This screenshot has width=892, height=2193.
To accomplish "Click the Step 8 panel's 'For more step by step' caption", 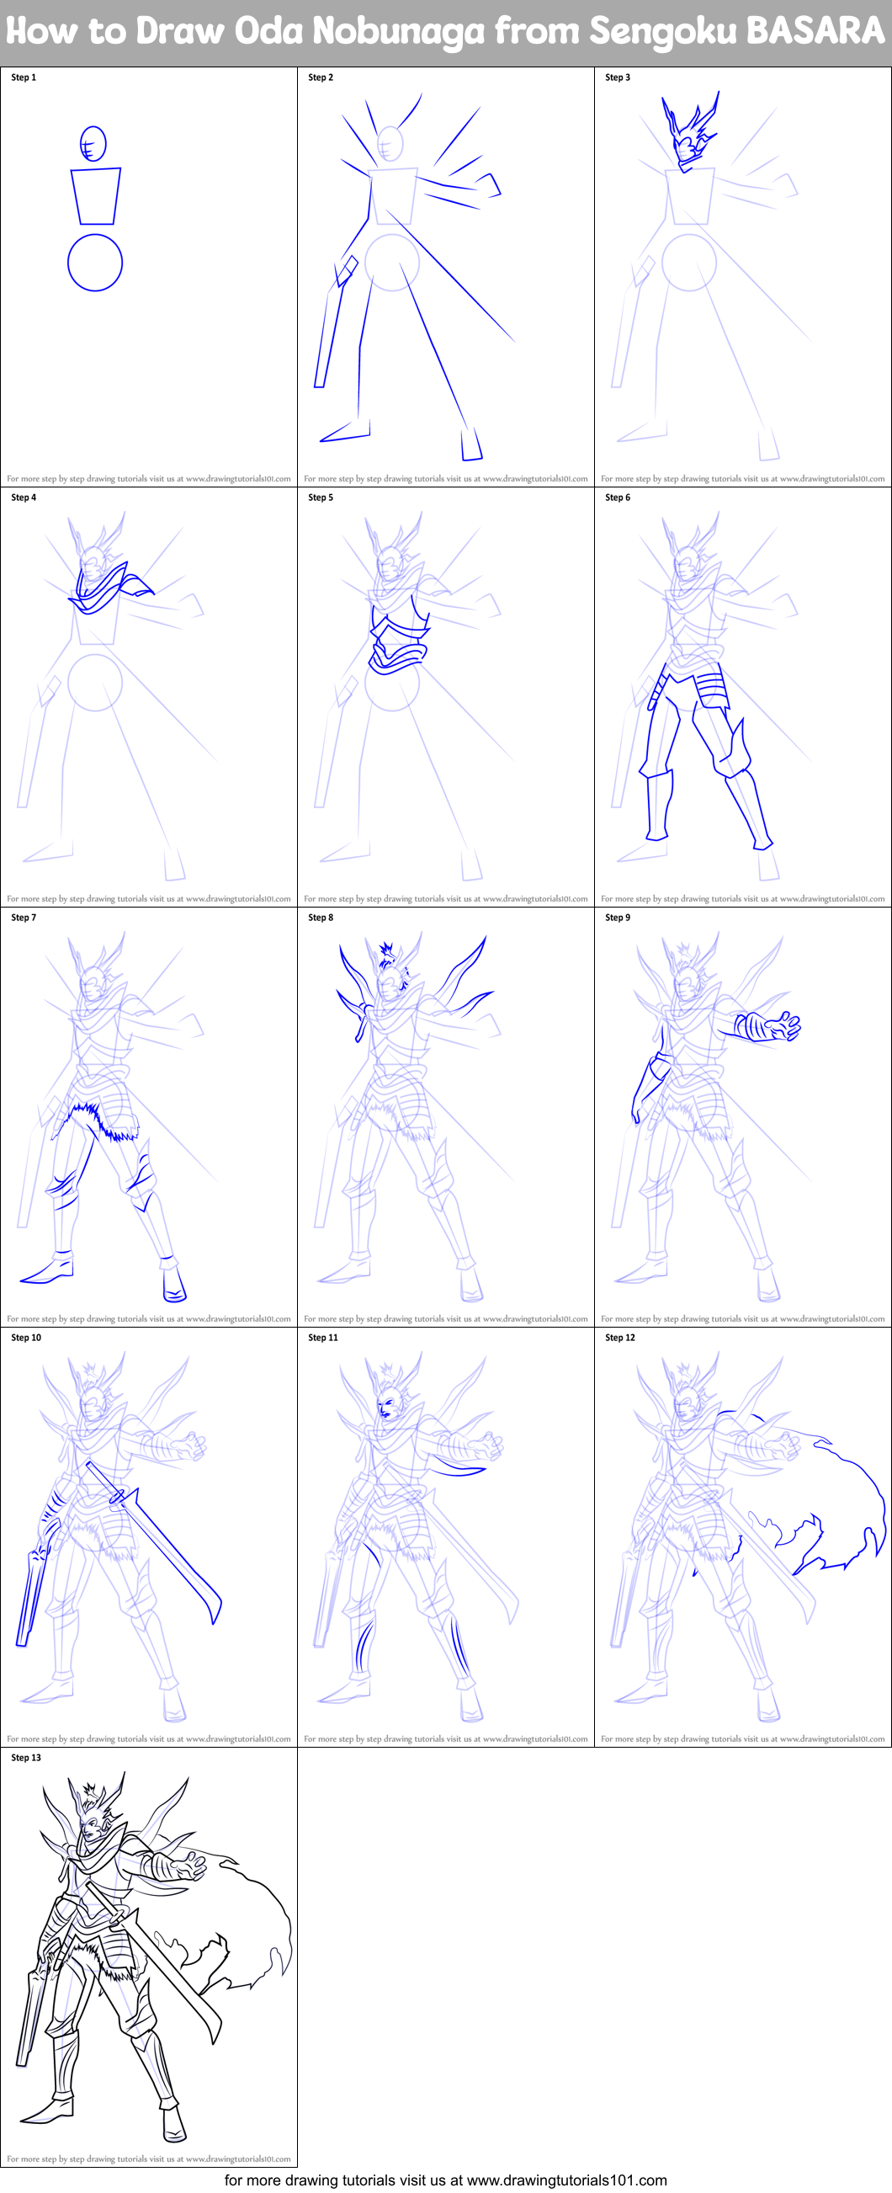I will 446,1318.
